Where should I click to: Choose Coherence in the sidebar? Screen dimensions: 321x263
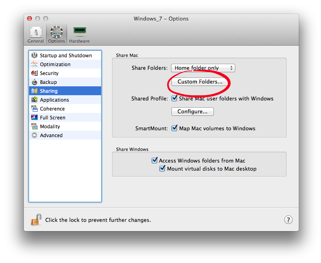[x=65, y=109]
